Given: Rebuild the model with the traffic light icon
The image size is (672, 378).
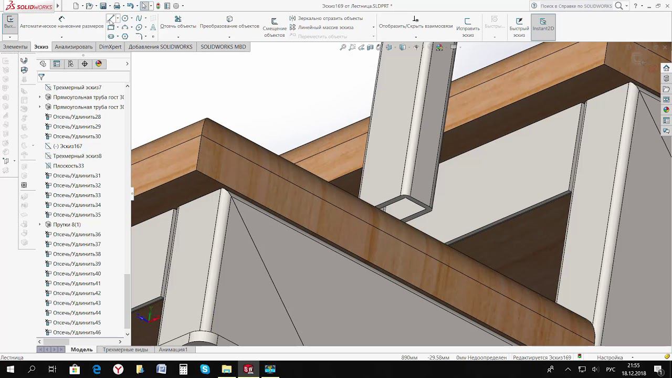Looking at the screenshot, I should coord(158,6).
